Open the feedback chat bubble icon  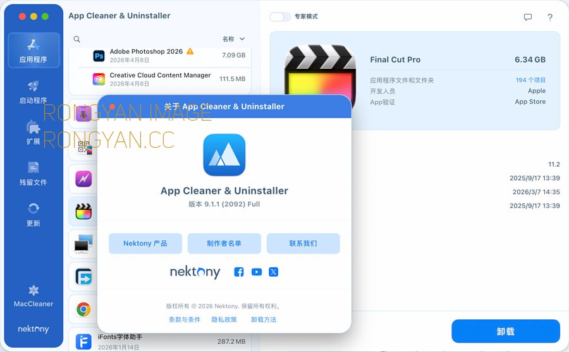pos(528,17)
